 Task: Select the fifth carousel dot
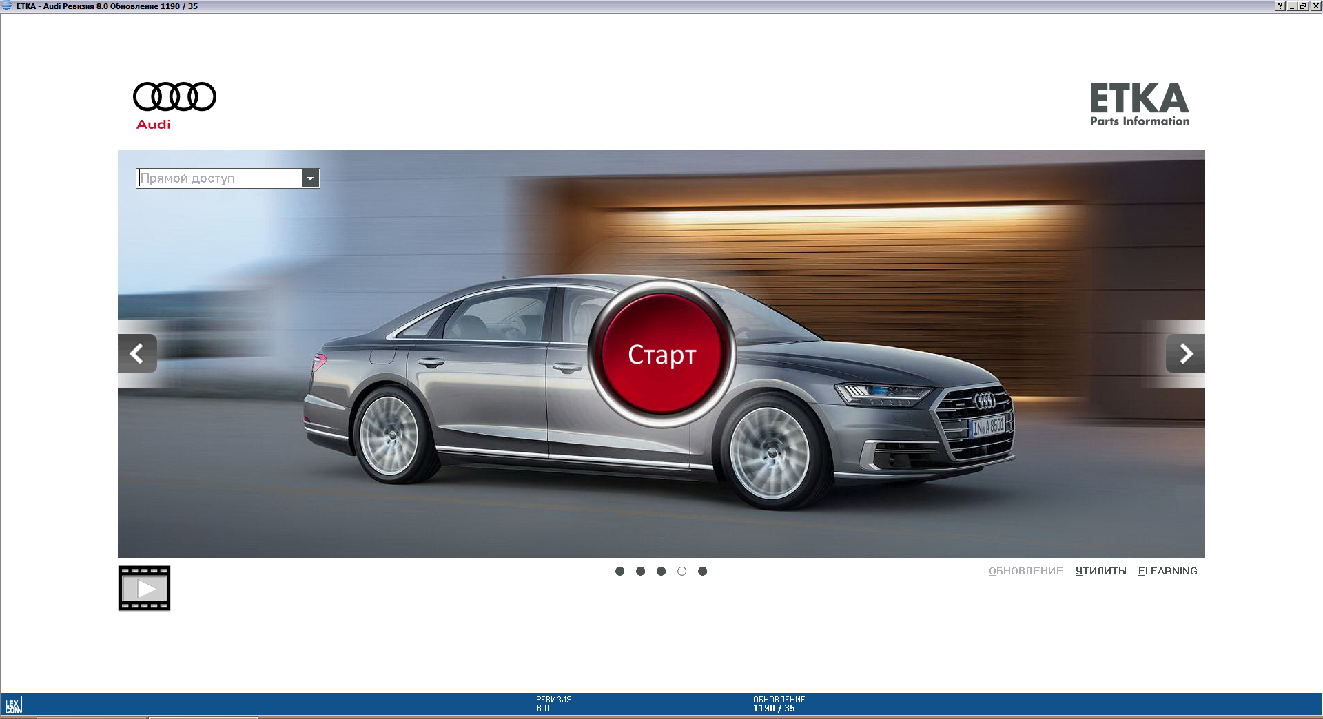[702, 571]
